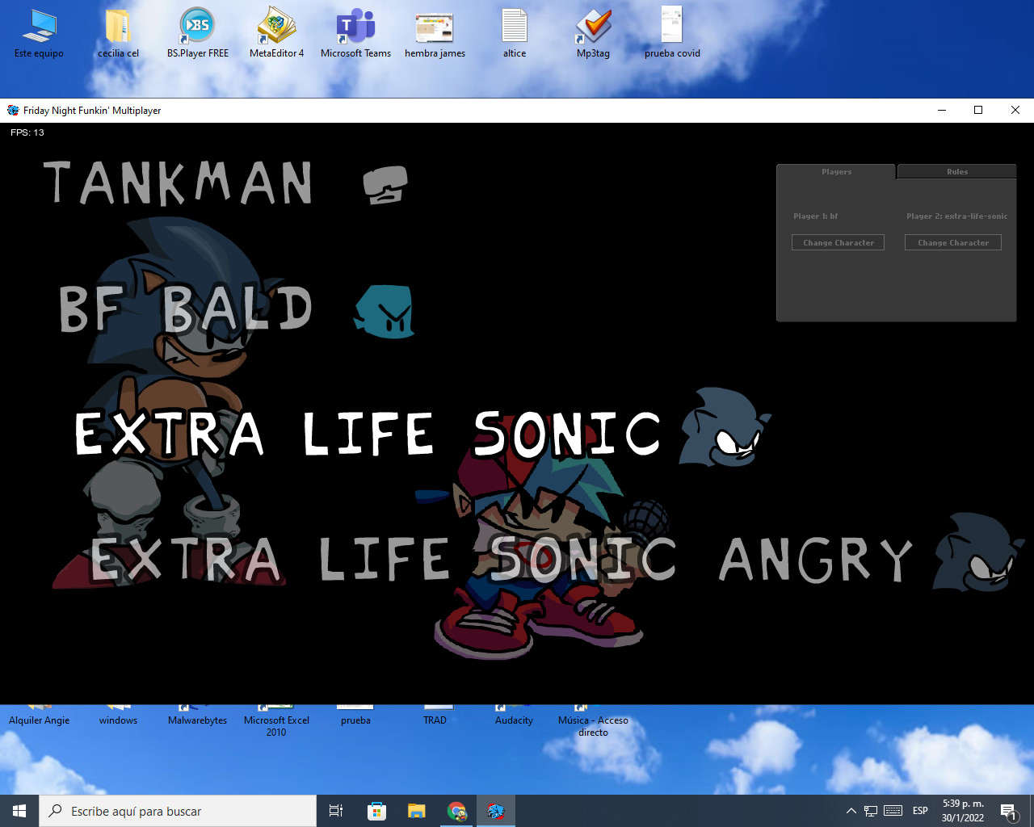Switch to the Rules tab
The height and width of the screenshot is (827, 1034).
pos(956,171)
